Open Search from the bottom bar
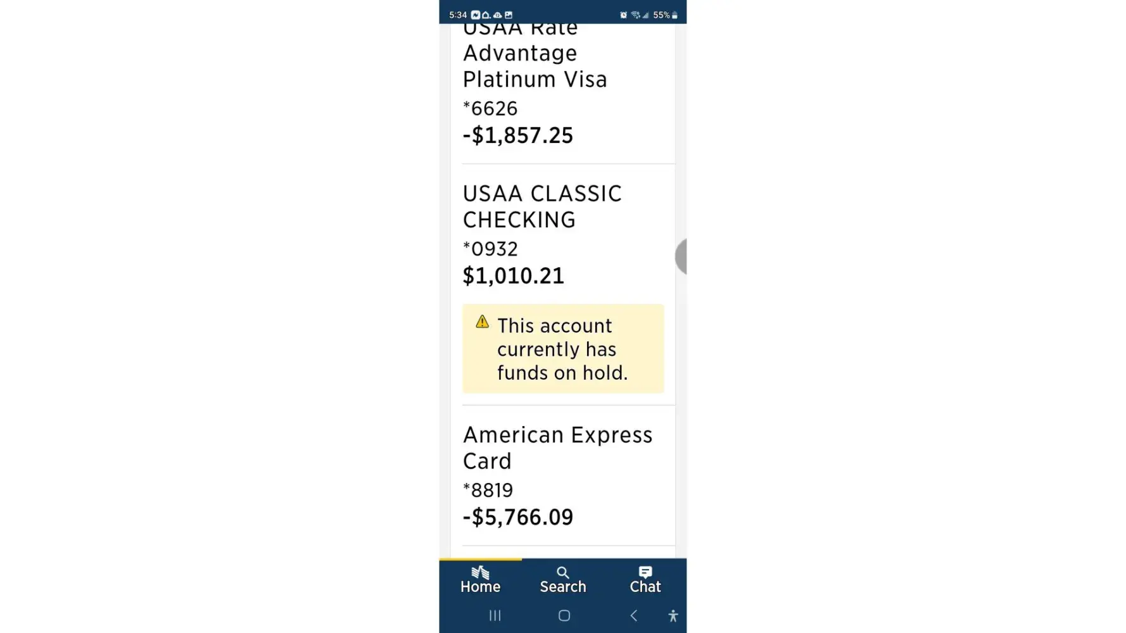Screen dimensions: 1126x633 point(562,579)
